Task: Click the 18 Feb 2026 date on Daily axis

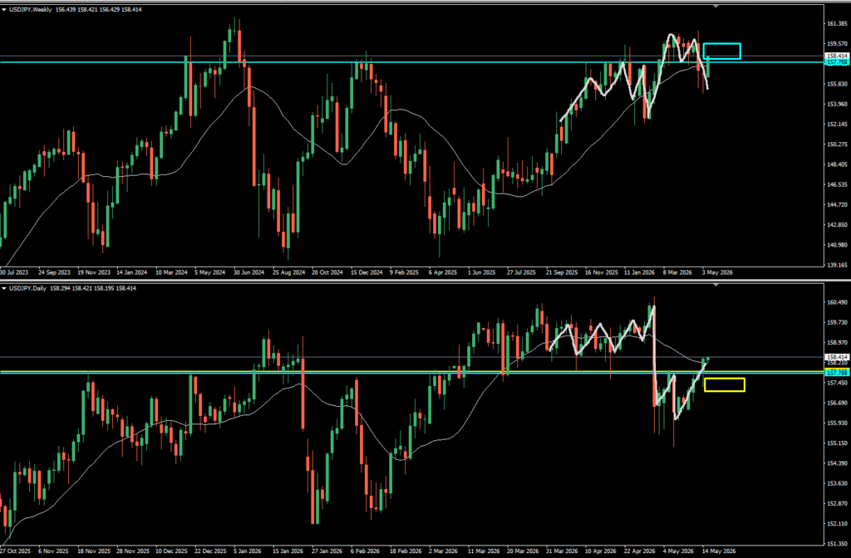Action: [406, 551]
